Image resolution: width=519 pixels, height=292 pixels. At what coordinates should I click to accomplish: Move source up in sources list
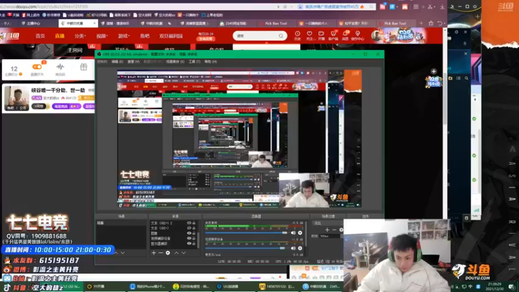176,253
